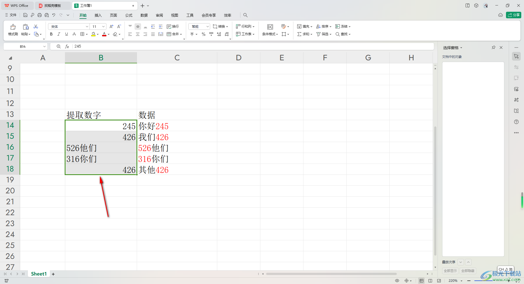The width and height of the screenshot is (524, 284).
Task: Toggle Underline formatting
Action: coord(66,34)
